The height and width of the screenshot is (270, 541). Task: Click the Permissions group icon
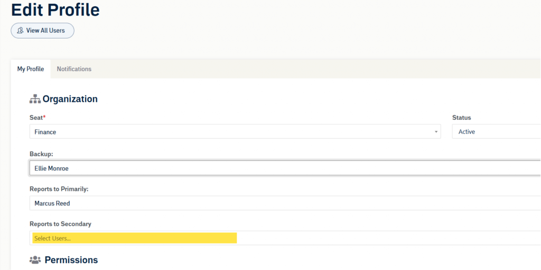coord(35,260)
